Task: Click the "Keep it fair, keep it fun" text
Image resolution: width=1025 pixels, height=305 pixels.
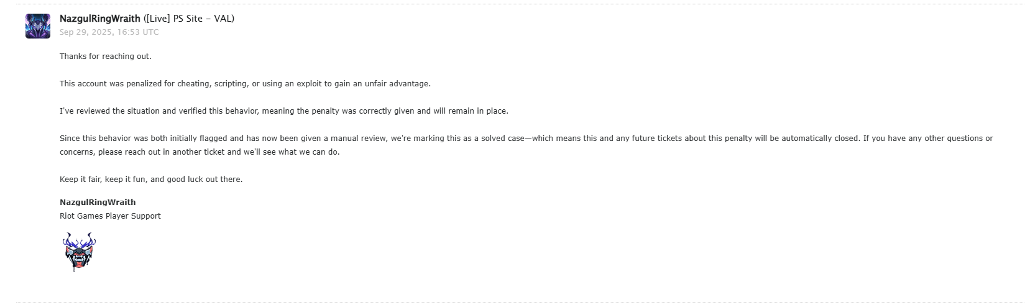Action: [x=103, y=180]
